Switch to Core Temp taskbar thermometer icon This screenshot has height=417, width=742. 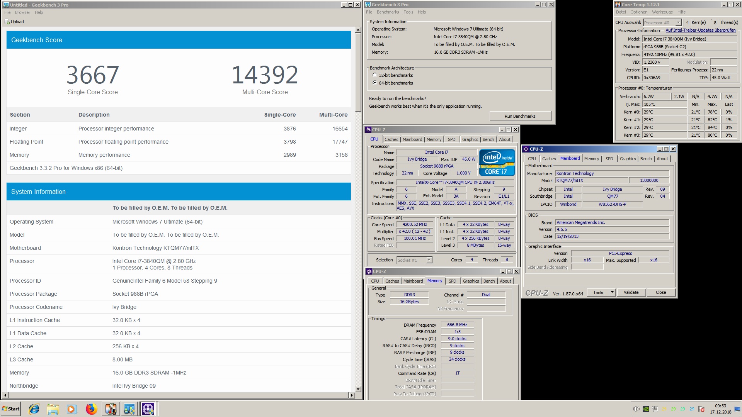(x=111, y=409)
